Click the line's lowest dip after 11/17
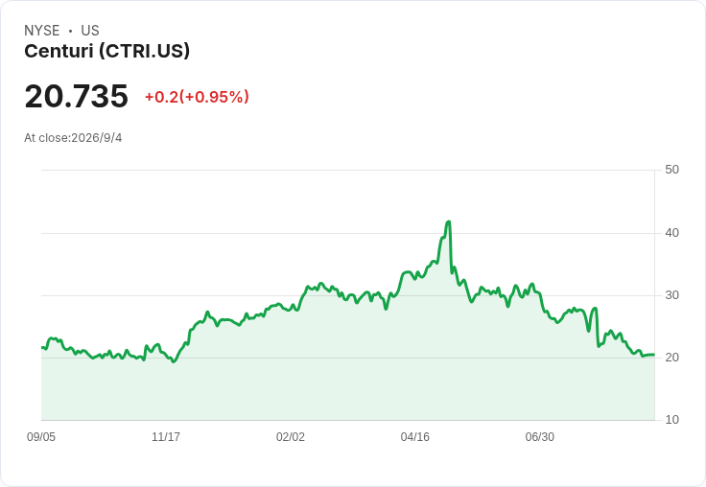706x487 pixels. (x=174, y=361)
